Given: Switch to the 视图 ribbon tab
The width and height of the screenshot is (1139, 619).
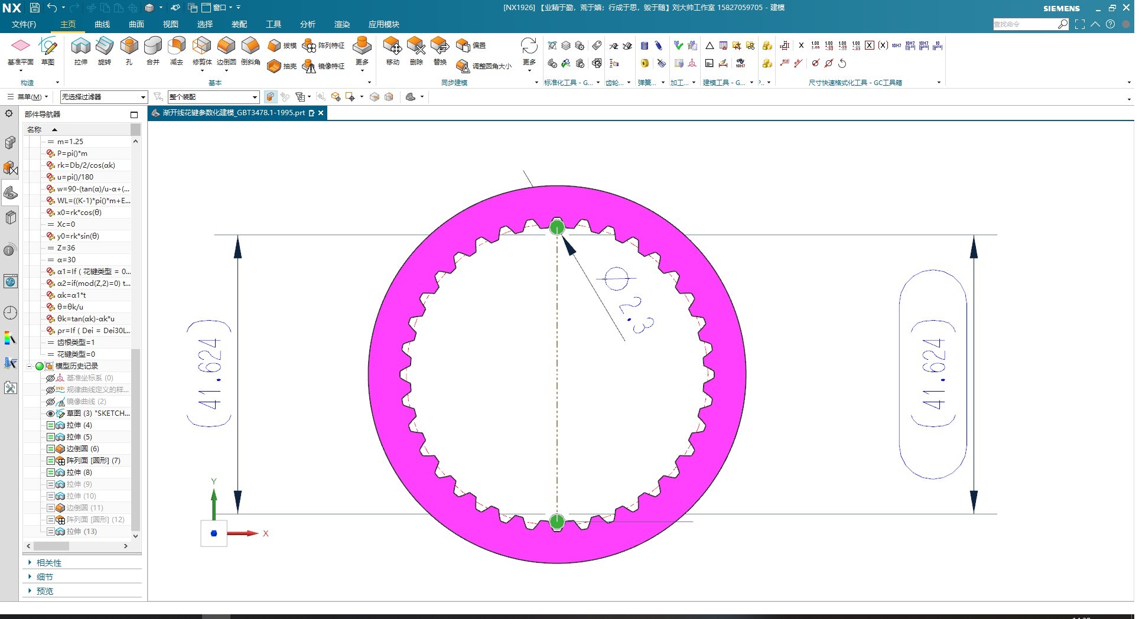Looking at the screenshot, I should point(171,24).
